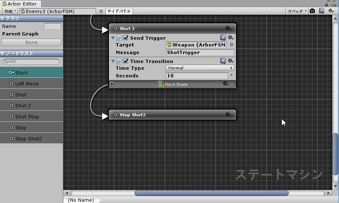Screen dimensions: 339x203
Task: Disable the Time Transition checkbox
Action: 125,61
